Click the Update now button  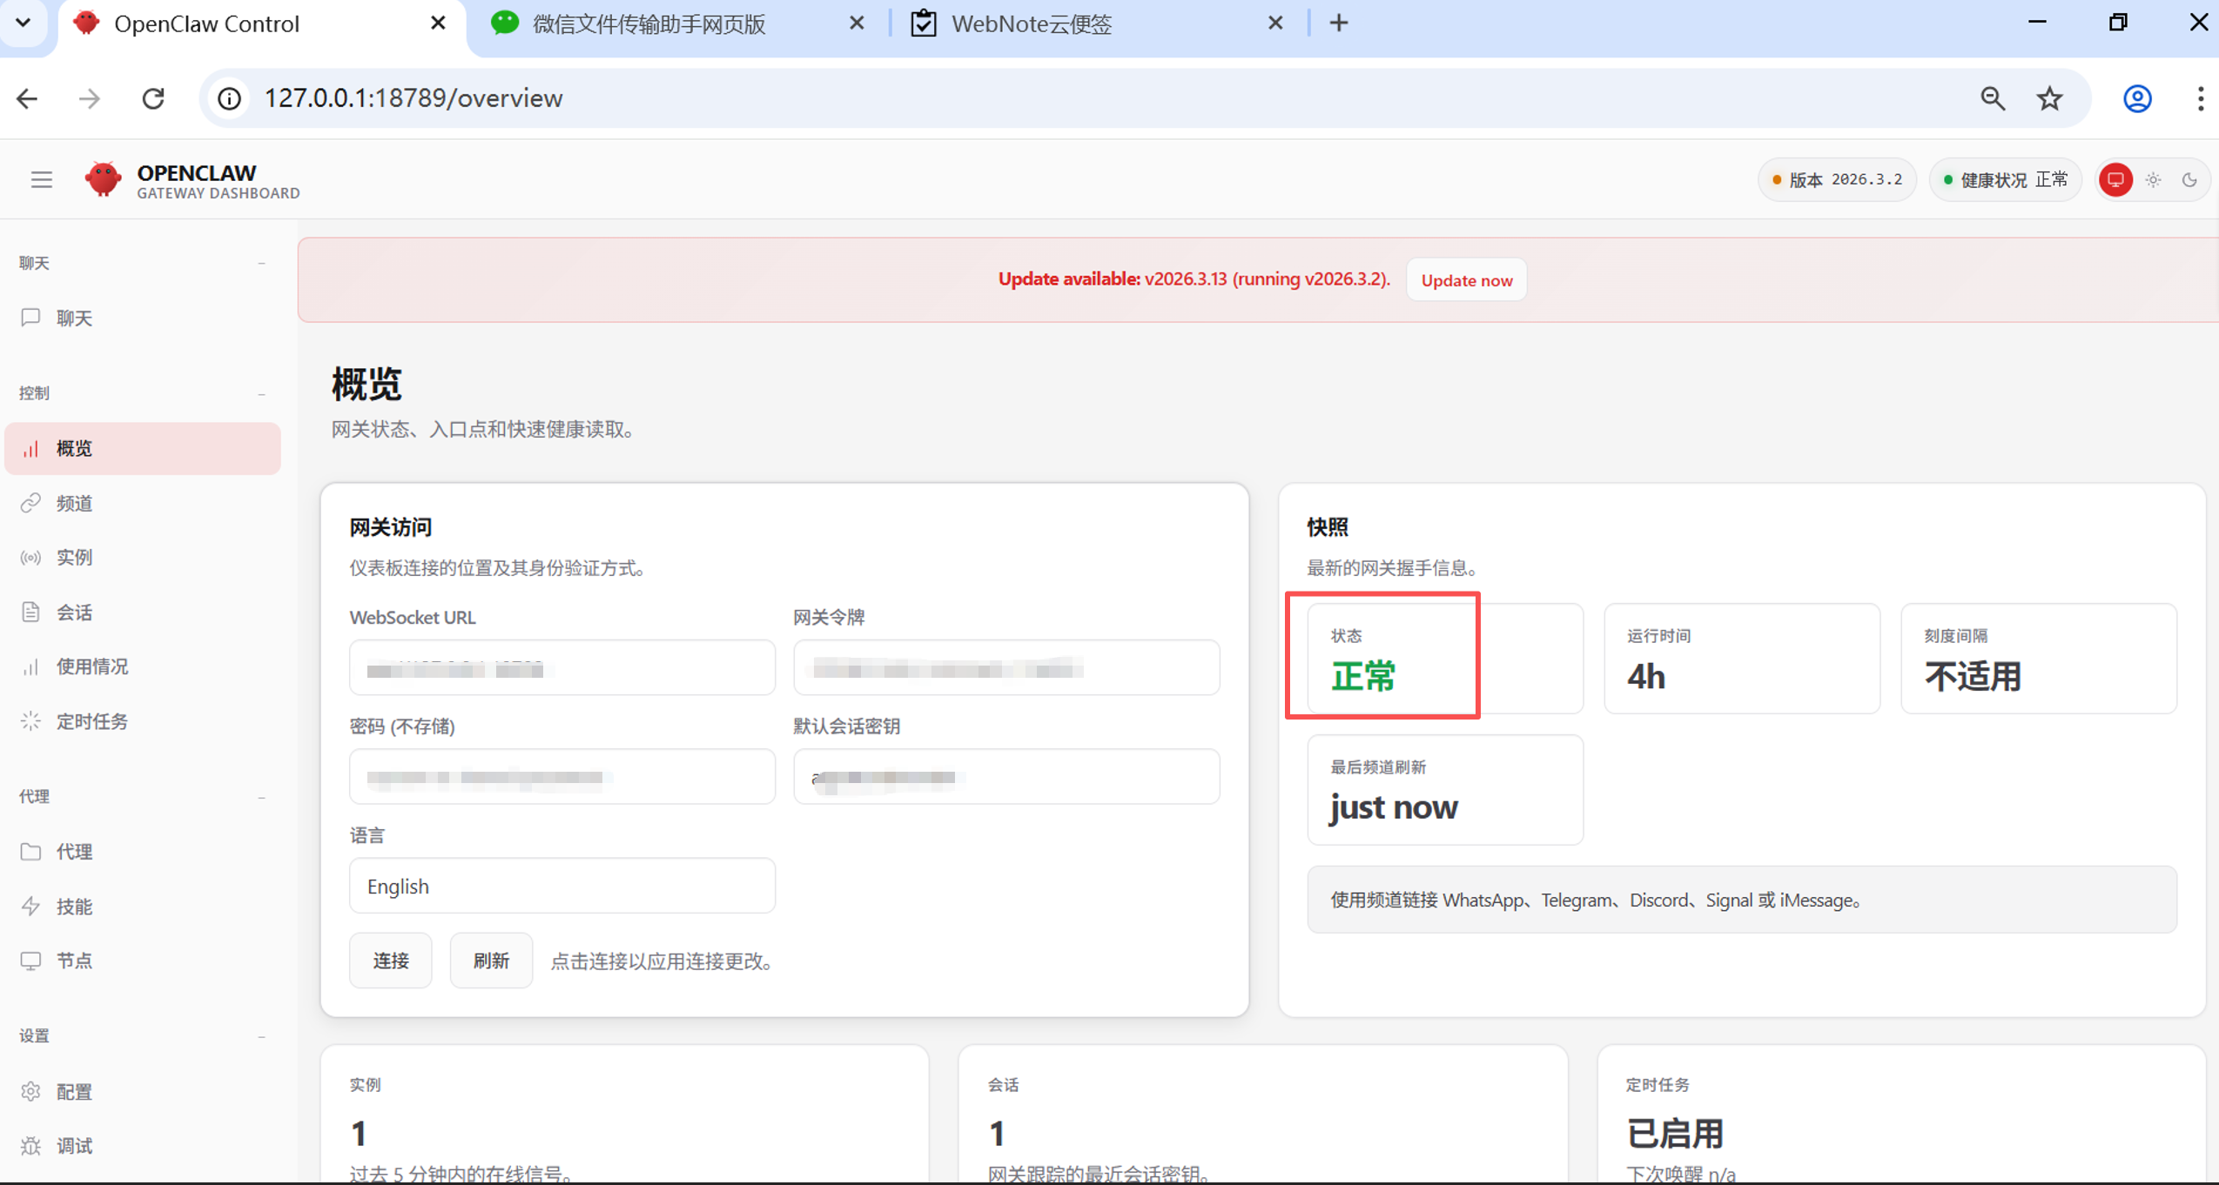click(x=1466, y=280)
